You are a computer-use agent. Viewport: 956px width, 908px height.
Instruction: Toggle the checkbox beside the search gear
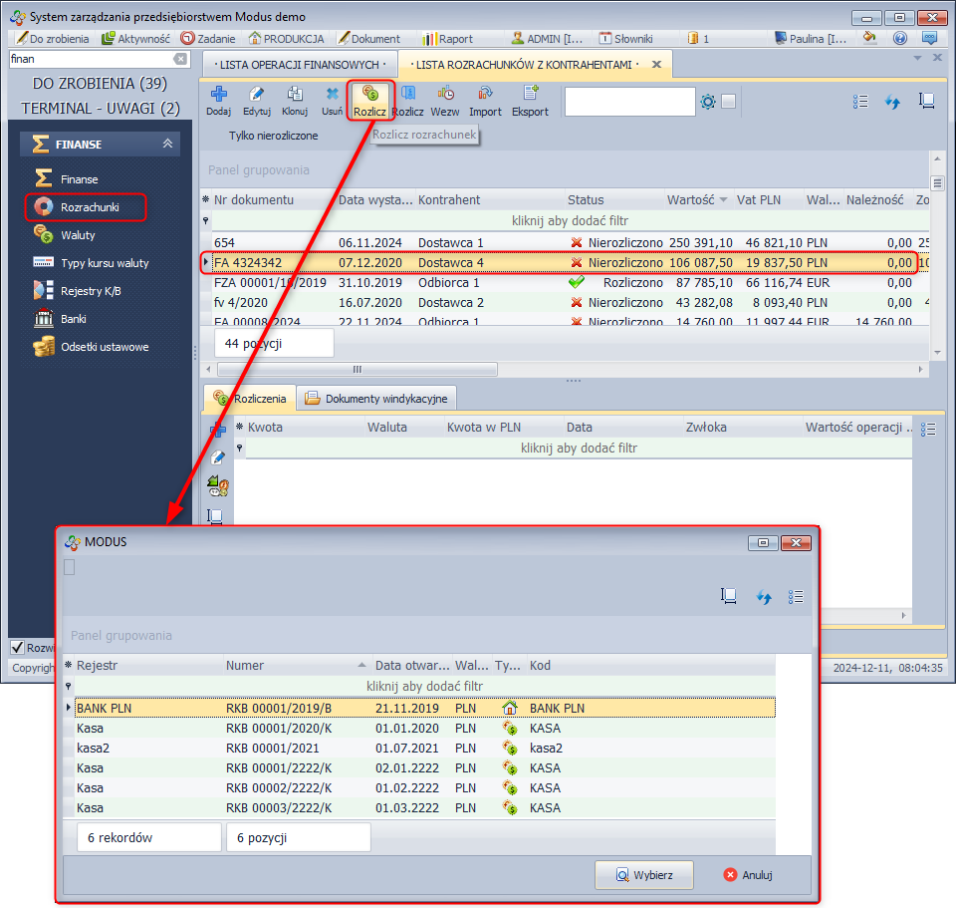(729, 102)
